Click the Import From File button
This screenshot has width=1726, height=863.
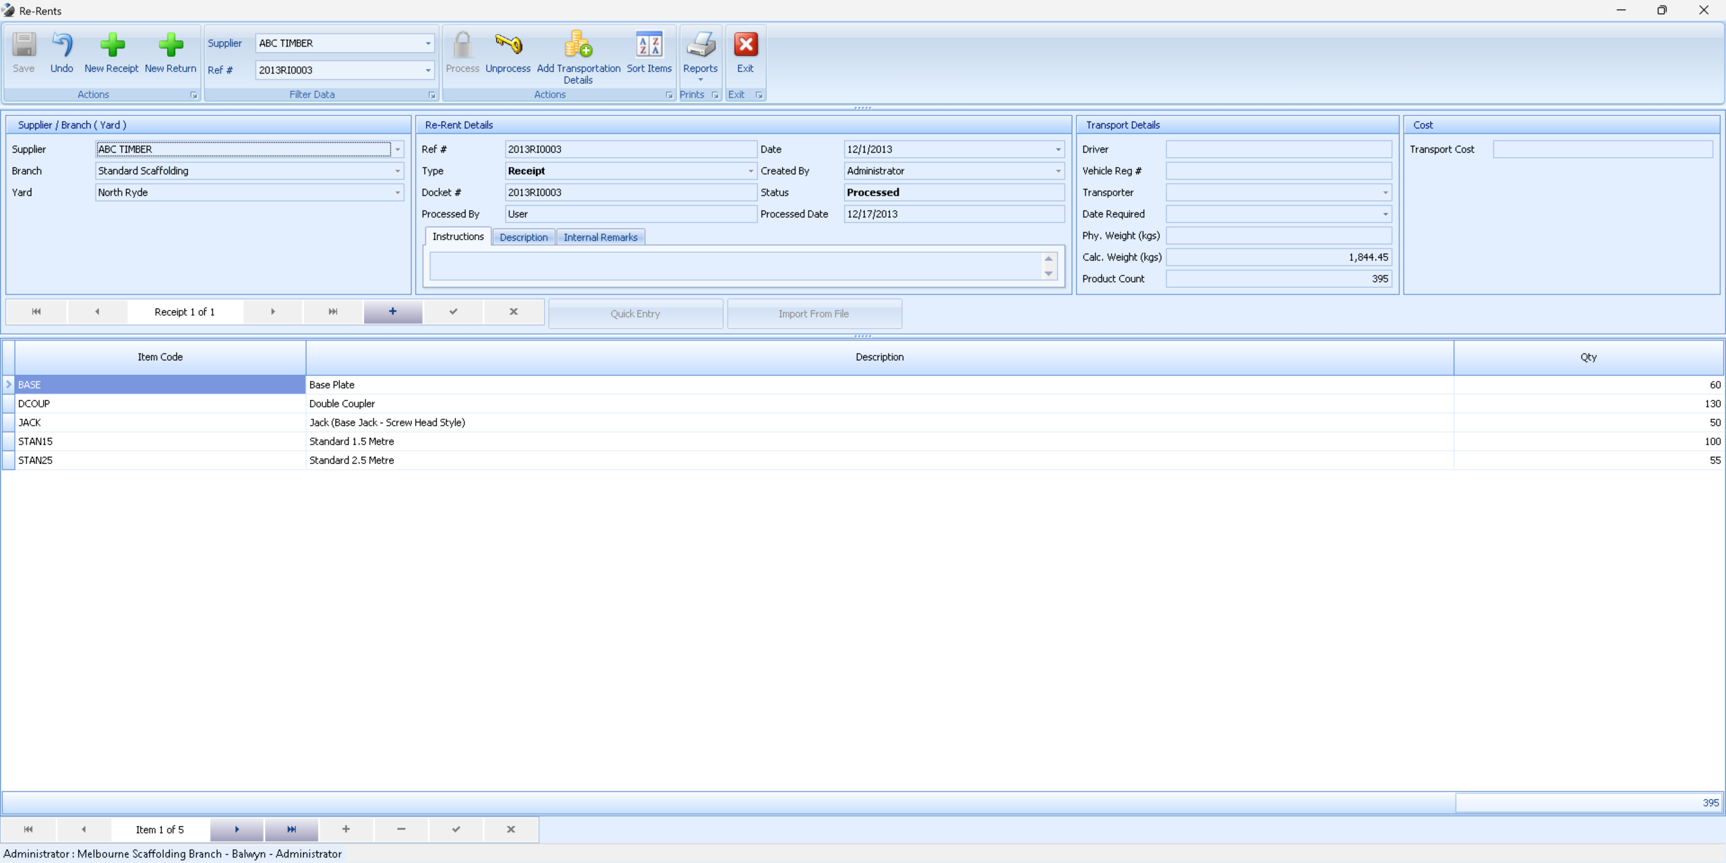(814, 314)
